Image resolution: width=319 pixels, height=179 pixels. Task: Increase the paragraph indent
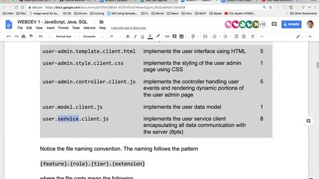tap(244, 36)
